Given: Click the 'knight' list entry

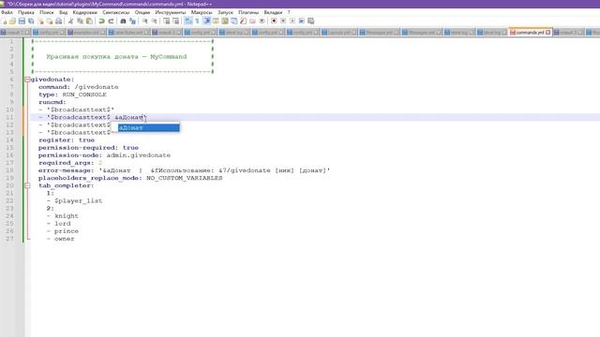Looking at the screenshot, I should (x=67, y=216).
